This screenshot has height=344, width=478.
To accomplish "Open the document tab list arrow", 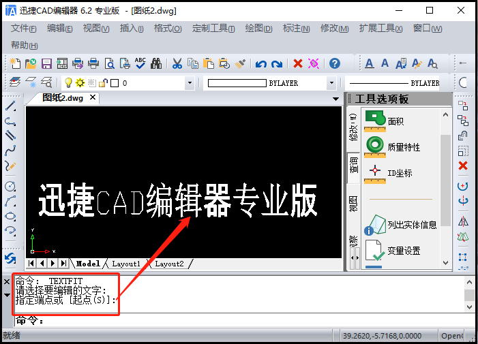I will tap(335, 99).
